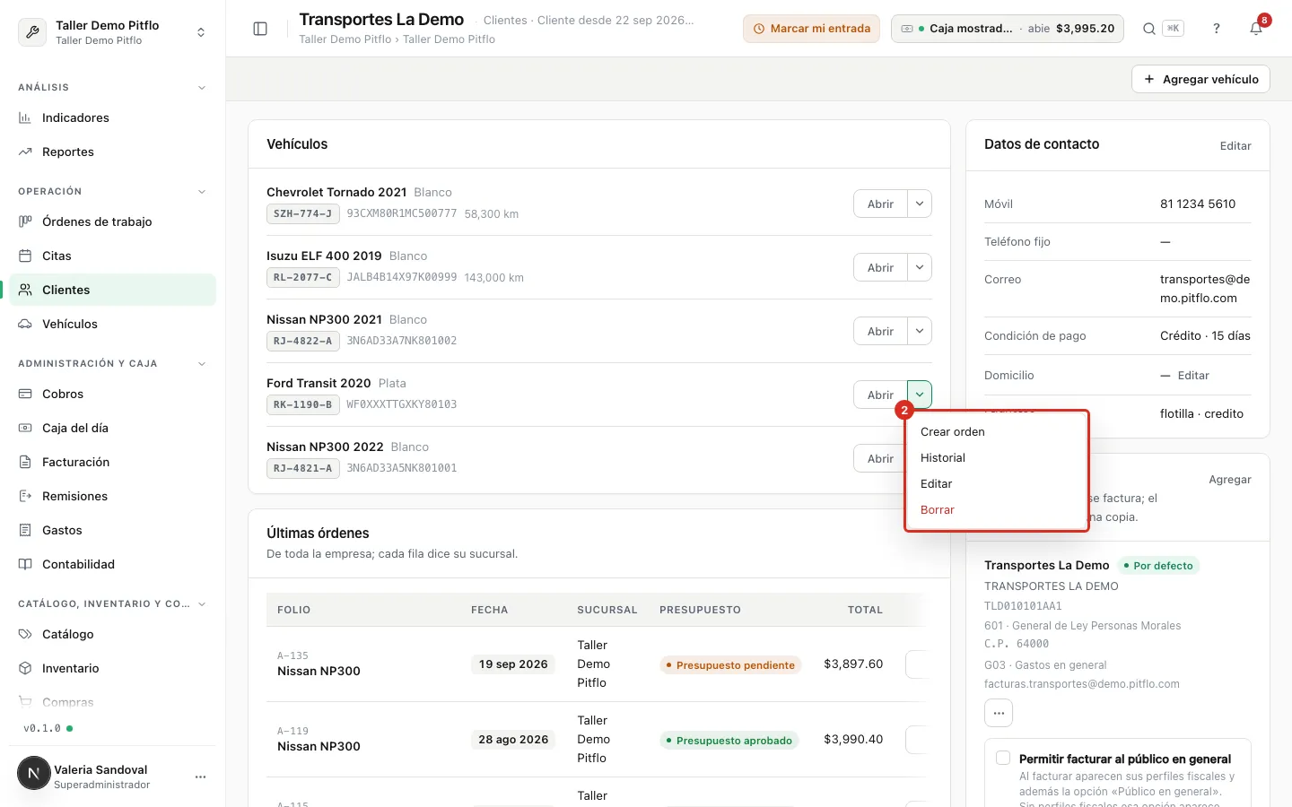Viewport: 1292px width, 807px height.
Task: Click the Catálogo tag icon
Action: 25,634
